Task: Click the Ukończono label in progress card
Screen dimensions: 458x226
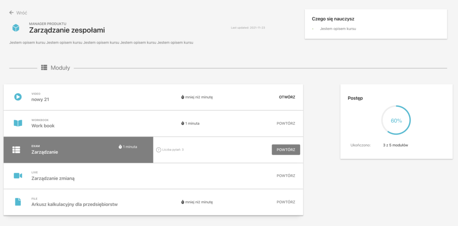Action: pos(360,145)
